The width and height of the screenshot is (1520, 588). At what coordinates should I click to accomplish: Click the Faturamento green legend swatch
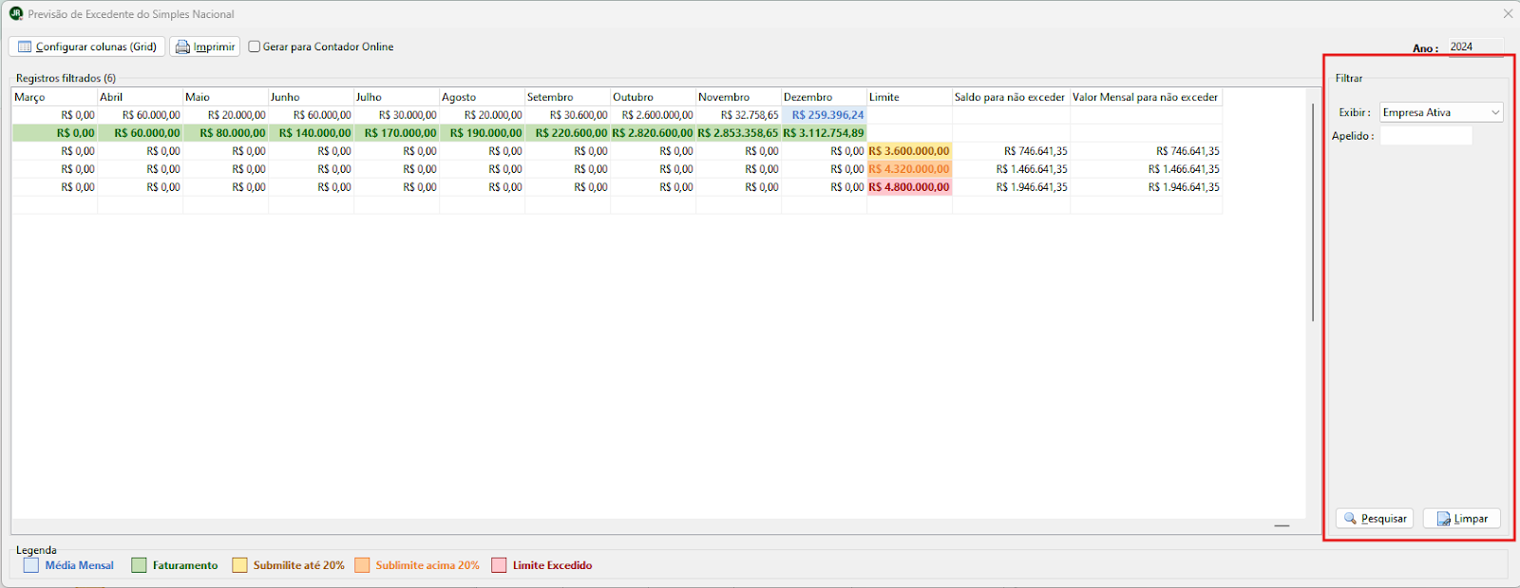(x=139, y=565)
